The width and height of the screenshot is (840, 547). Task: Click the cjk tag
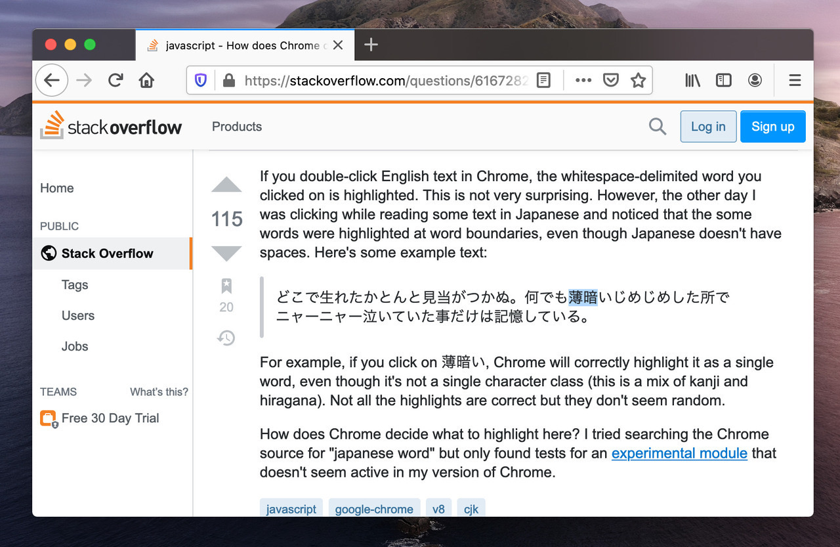click(x=471, y=509)
